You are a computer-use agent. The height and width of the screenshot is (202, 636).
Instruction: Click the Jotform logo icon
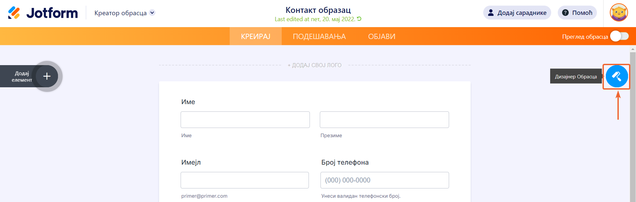click(x=14, y=13)
